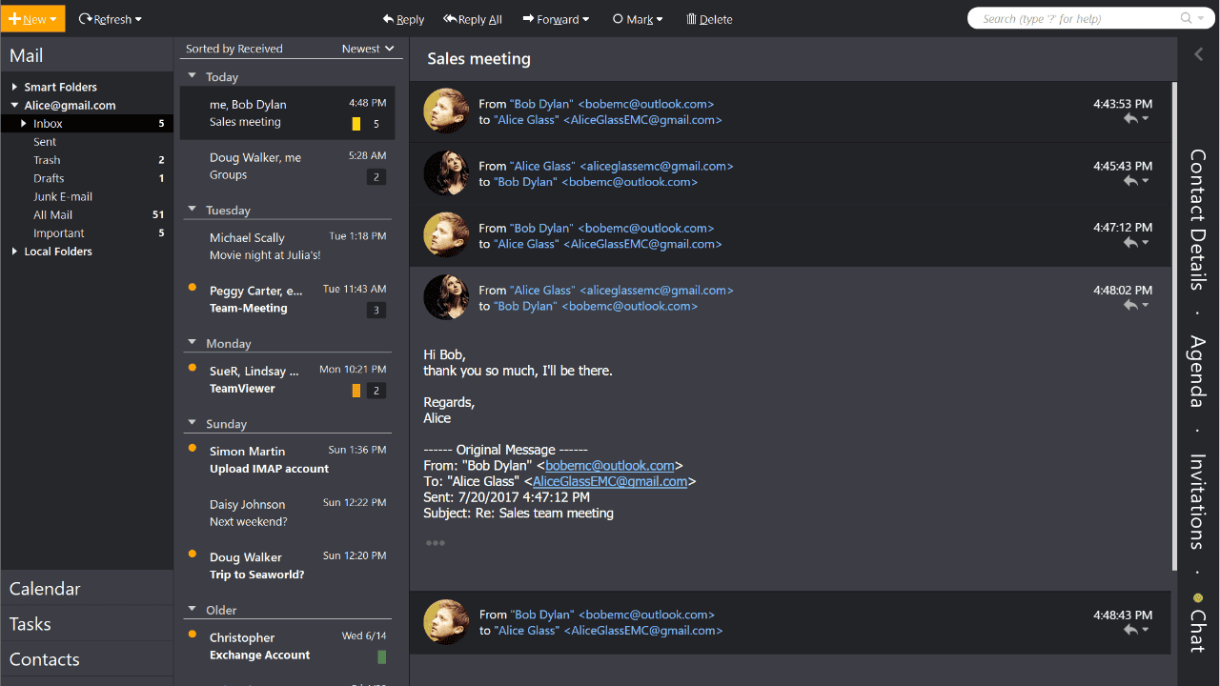This screenshot has height=686, width=1220.
Task: Collapse the Sunday message group
Action: tap(192, 423)
